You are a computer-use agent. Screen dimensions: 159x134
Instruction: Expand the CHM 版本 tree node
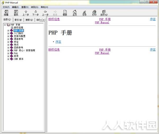point(8,59)
